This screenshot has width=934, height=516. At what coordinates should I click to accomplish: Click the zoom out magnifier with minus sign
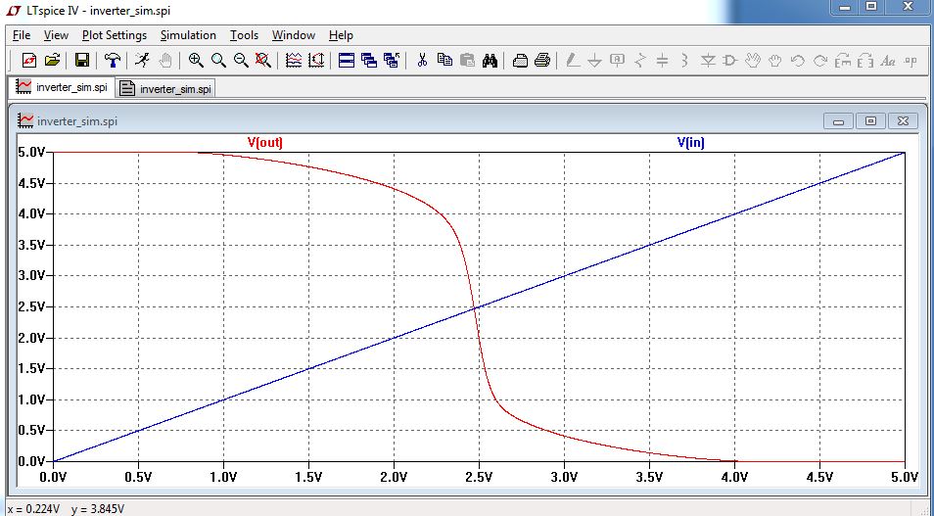pos(241,60)
